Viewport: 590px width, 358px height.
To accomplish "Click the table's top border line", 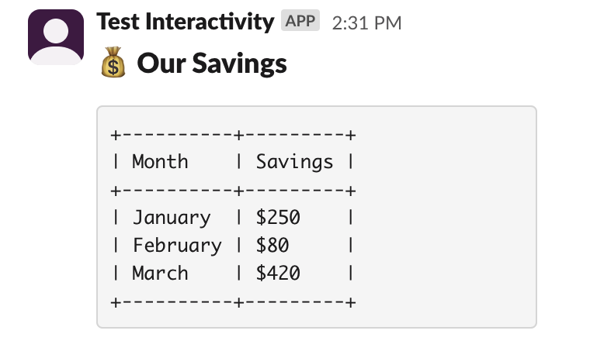I will [x=233, y=135].
